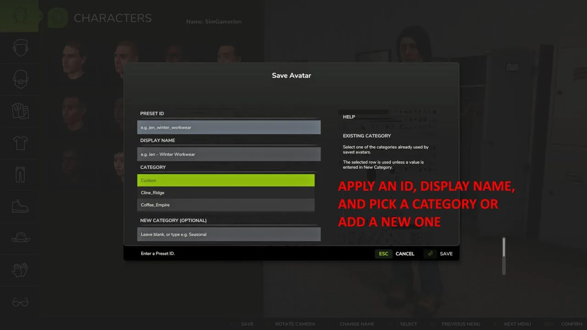Screen dimensions: 587x330
Task: Select the glasses icon in sidebar
Action: (x=20, y=302)
